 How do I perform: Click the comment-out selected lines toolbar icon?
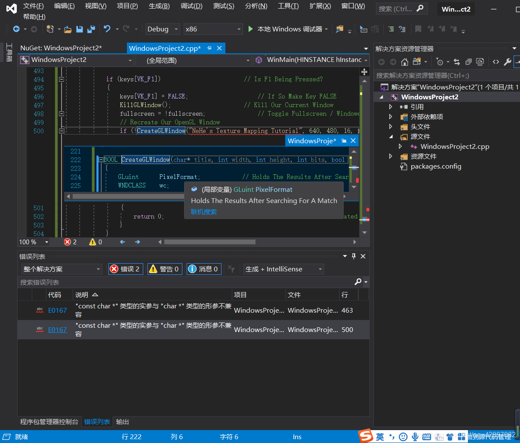point(391,29)
